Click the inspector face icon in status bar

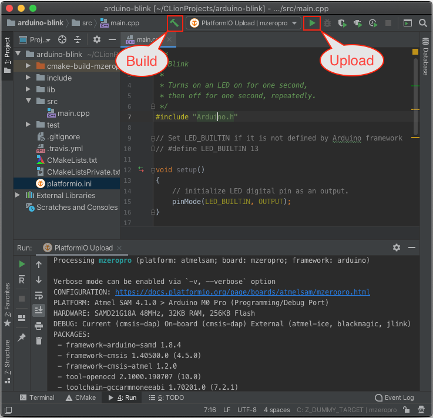pyautogui.click(x=421, y=409)
